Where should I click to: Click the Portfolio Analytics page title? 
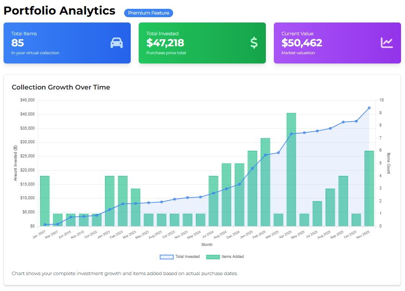coord(60,11)
